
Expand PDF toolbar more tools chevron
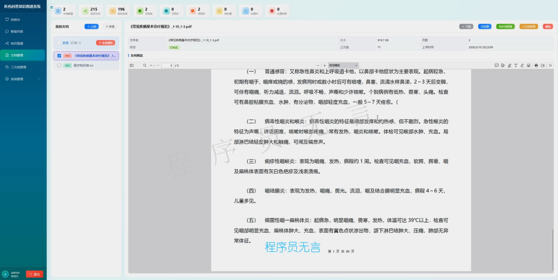tap(550, 66)
